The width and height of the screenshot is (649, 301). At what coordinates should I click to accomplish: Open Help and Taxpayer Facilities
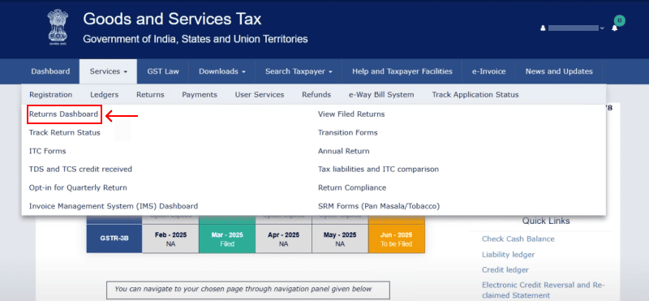[402, 71]
